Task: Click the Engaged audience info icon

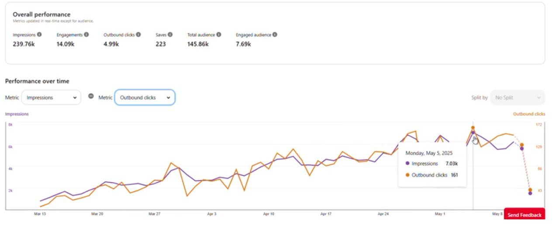Action: point(275,35)
